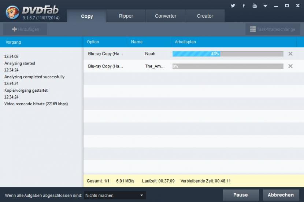Click the The_Am... 0% progress bar
Viewport: 304px width, 202px height.
point(228,66)
